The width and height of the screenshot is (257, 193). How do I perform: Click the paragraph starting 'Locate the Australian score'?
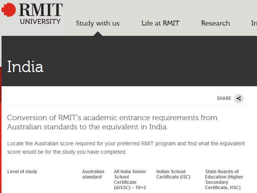coord(126,148)
